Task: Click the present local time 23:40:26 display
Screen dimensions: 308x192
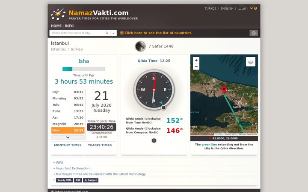Action: [101, 127]
